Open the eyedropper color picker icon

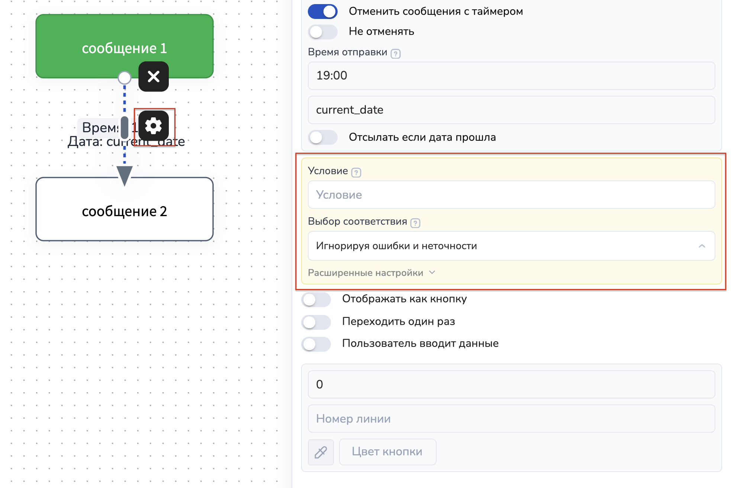[x=321, y=452]
